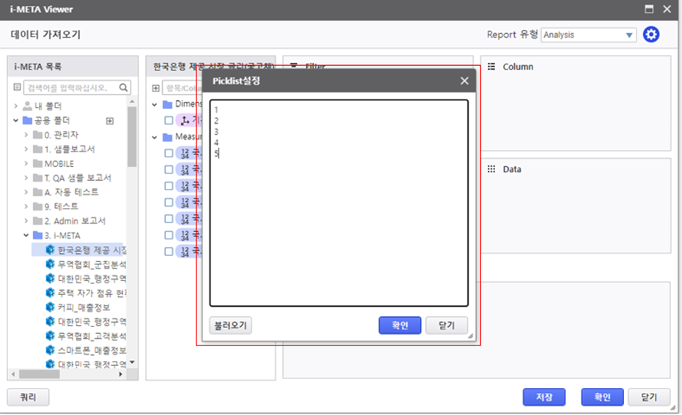Click the expand-all icon in the column search
Image resolution: width=682 pixels, height=415 pixels.
(x=156, y=88)
